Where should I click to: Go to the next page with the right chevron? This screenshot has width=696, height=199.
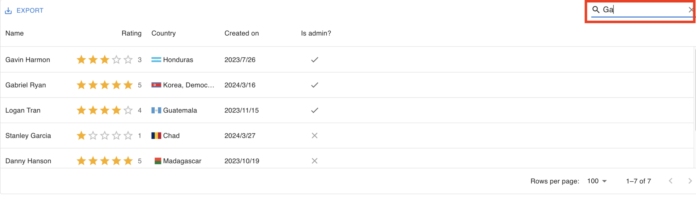(689, 181)
